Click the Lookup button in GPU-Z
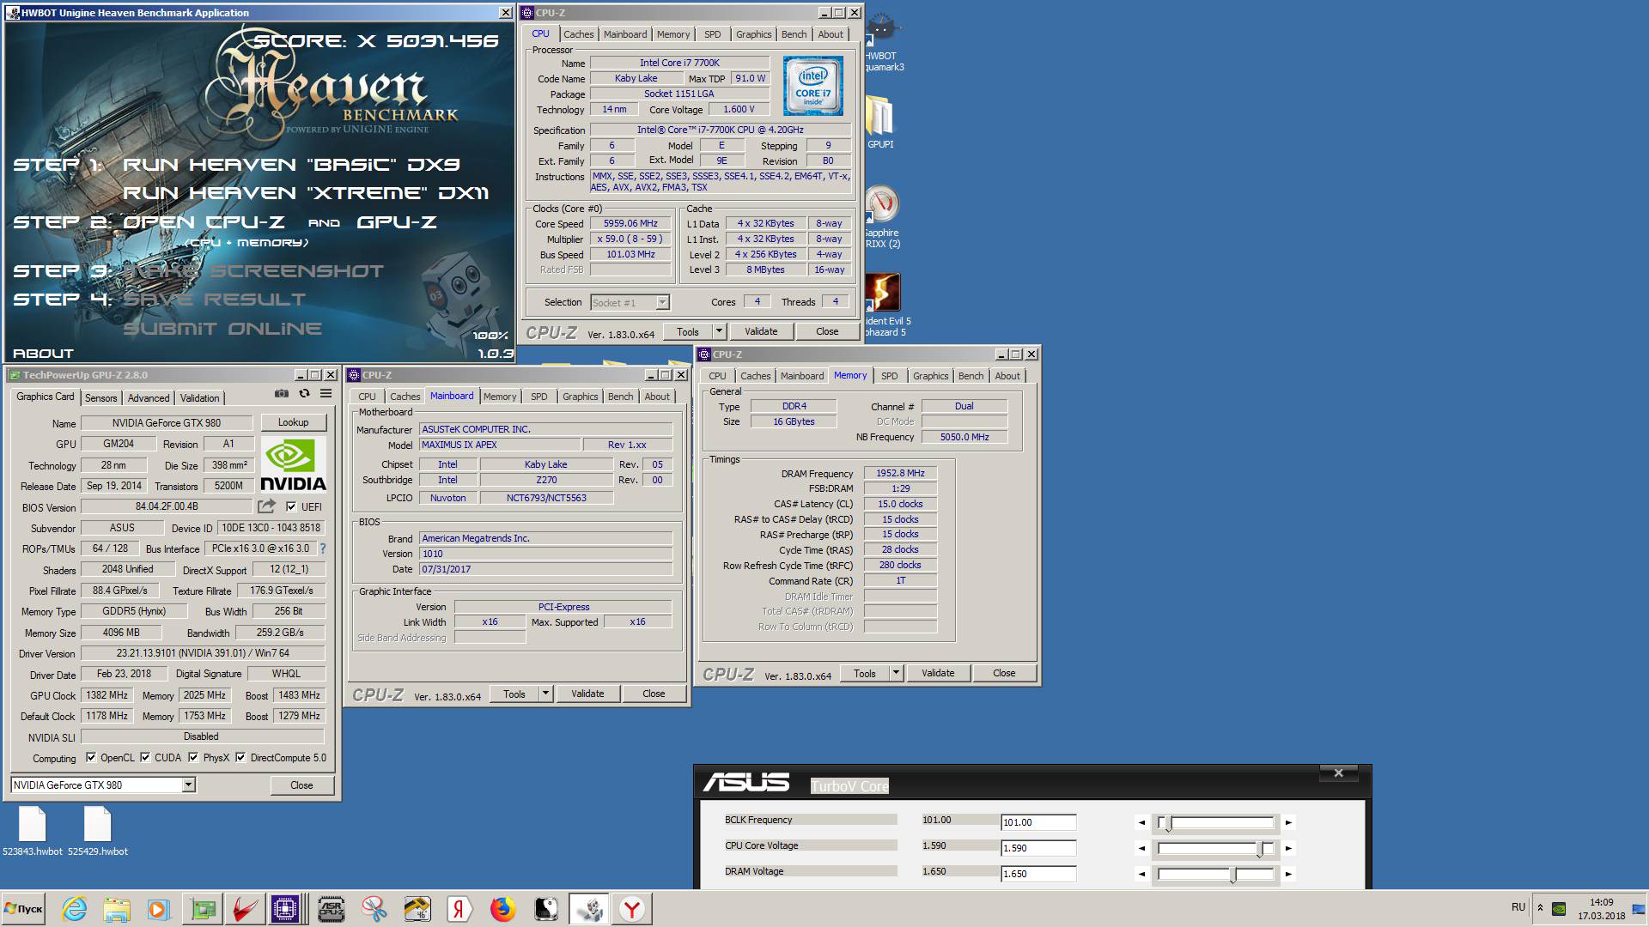Image resolution: width=1649 pixels, height=927 pixels. [x=293, y=422]
